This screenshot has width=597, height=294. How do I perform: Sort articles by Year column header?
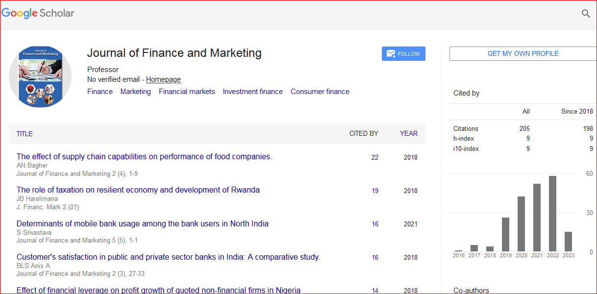coord(409,133)
